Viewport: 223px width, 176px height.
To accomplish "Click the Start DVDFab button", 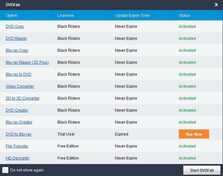I will [x=202, y=170].
